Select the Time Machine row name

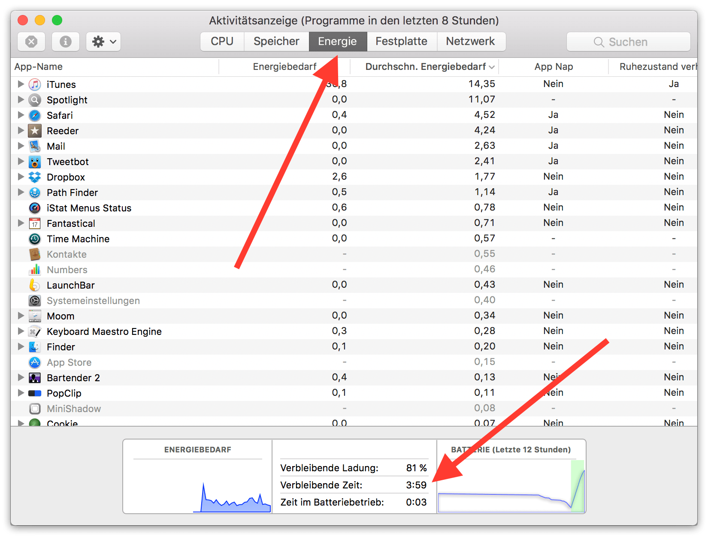(x=78, y=239)
